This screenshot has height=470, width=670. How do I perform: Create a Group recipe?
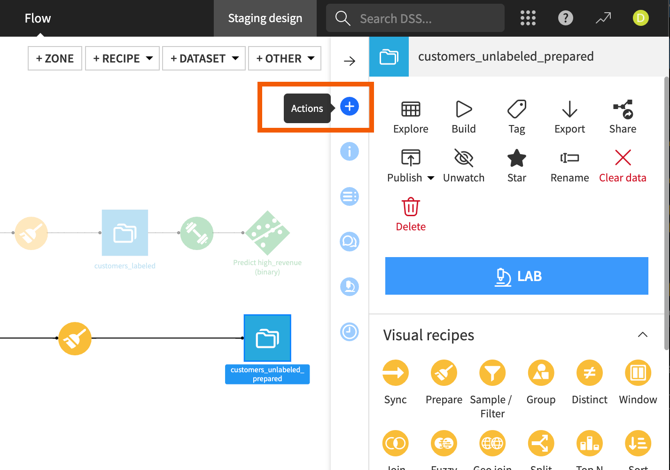(541, 383)
